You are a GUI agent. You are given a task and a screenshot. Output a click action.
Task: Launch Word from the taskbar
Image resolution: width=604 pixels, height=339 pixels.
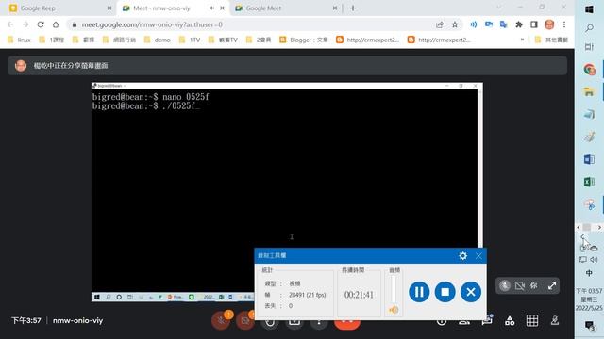click(589, 159)
